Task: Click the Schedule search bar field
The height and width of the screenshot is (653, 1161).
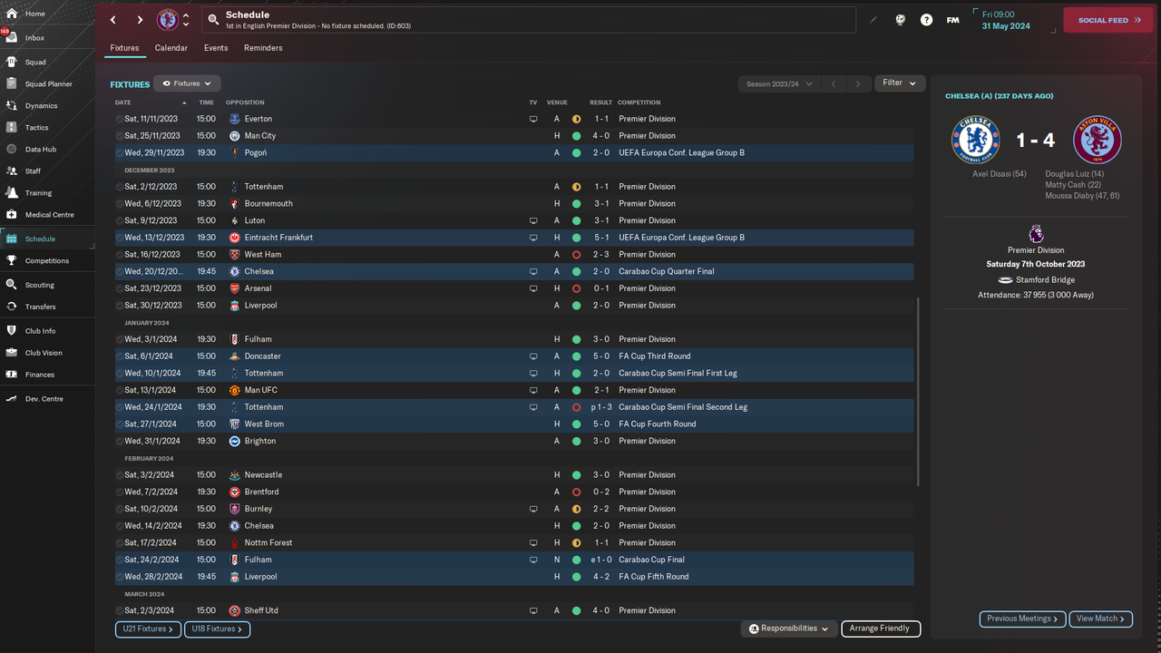Action: [x=531, y=20]
